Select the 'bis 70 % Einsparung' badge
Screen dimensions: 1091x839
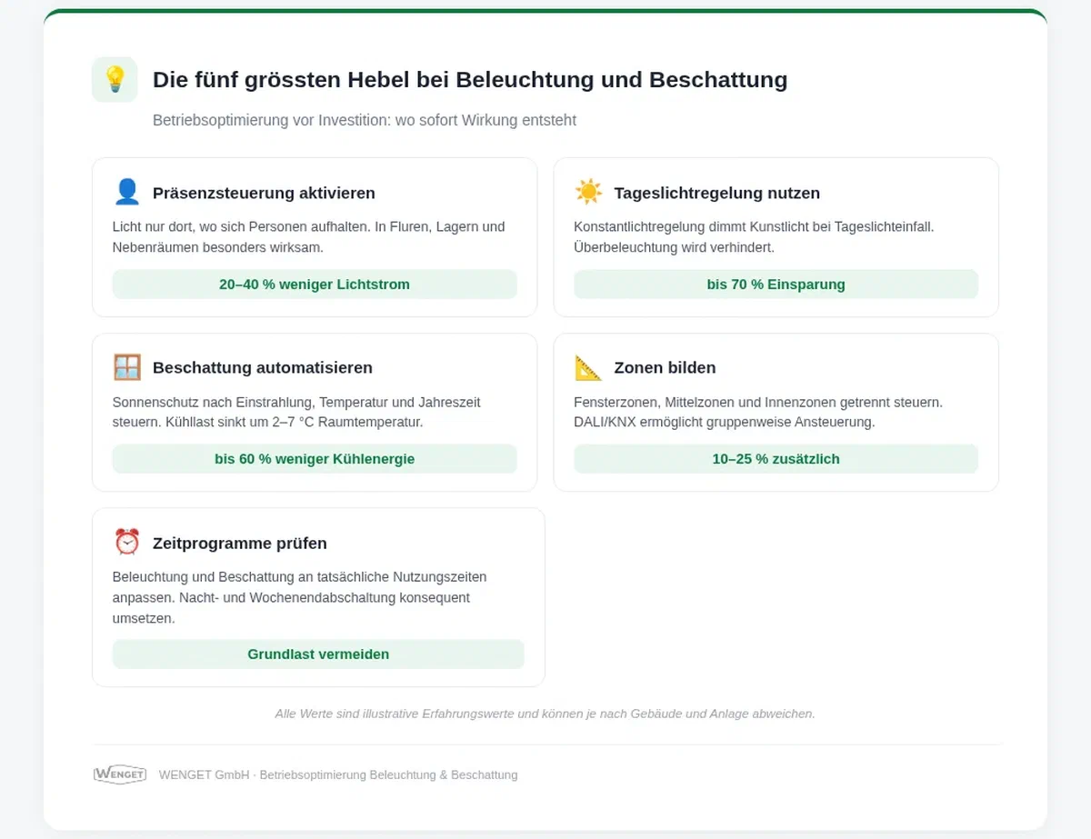[776, 285]
